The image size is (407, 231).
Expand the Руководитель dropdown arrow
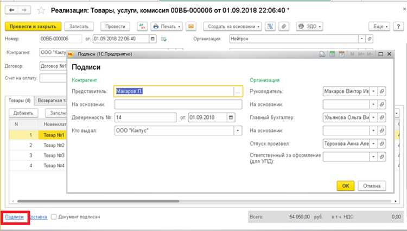coord(373,91)
